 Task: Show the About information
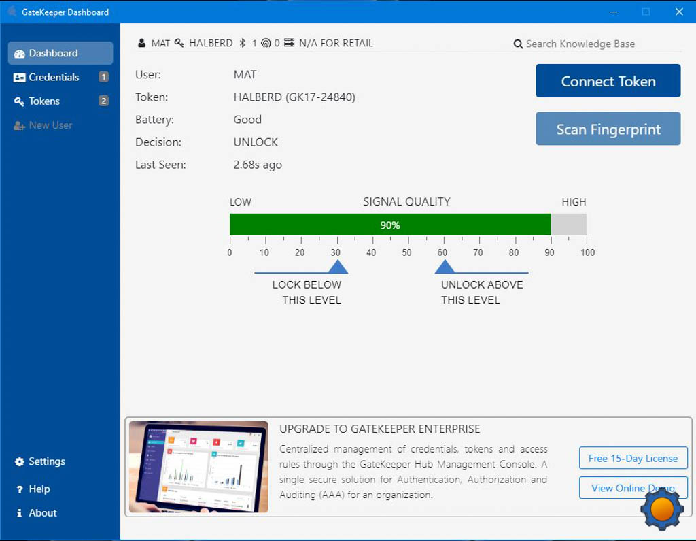42,512
